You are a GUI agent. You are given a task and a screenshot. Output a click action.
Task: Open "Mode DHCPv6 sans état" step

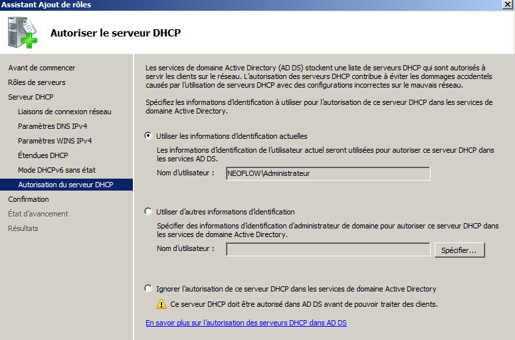pyautogui.click(x=57, y=170)
